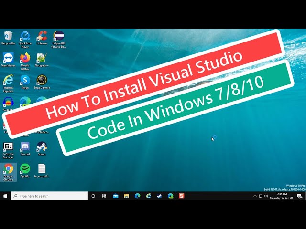
Task: Click the Skype desktop shortcut
Action: (25, 82)
